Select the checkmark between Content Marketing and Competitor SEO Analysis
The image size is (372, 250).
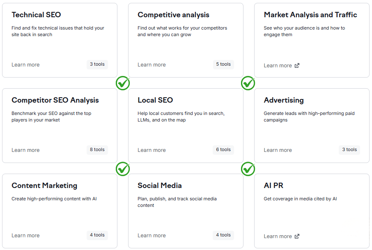[122, 169]
